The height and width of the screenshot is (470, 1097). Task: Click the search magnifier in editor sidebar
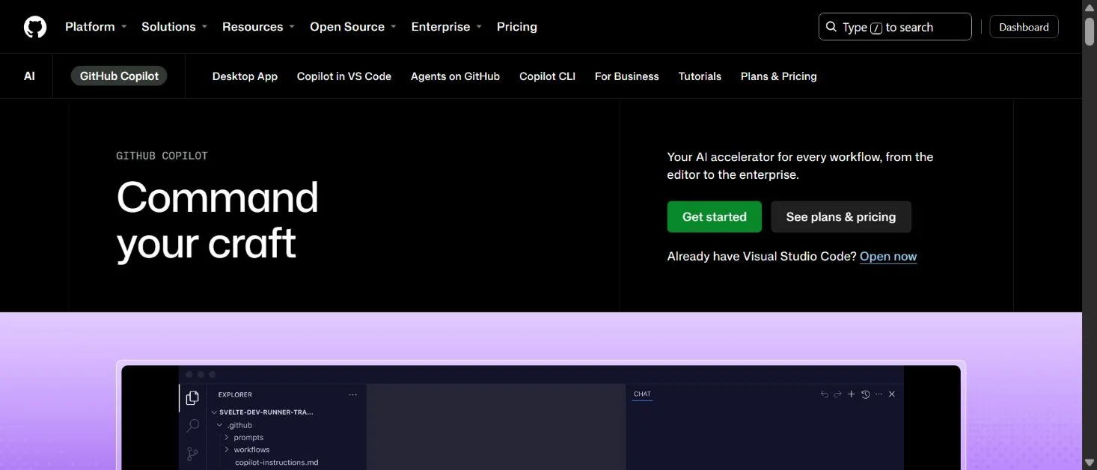192,426
